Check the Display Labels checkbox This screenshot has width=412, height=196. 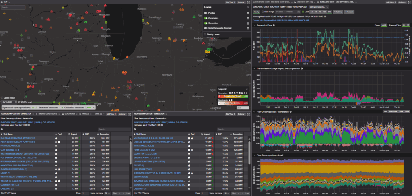click(205, 34)
